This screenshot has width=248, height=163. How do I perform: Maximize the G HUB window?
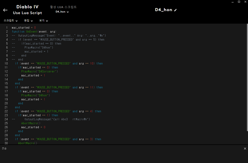click(x=239, y=2)
